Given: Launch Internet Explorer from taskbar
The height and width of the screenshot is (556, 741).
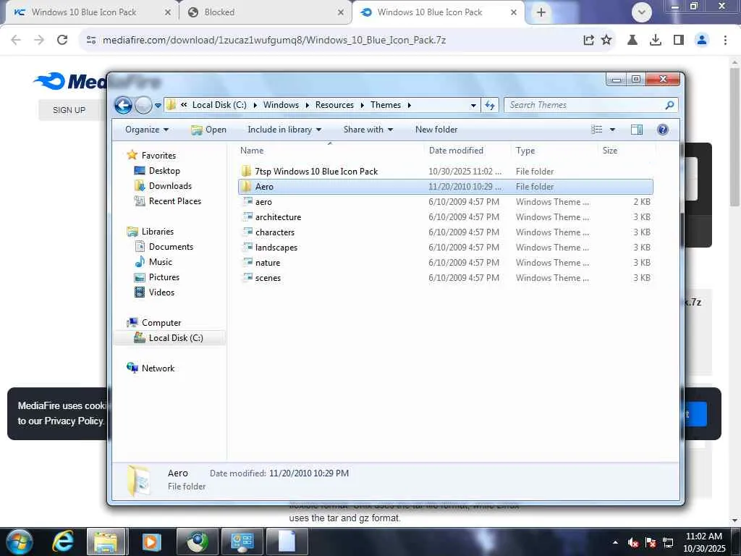Looking at the screenshot, I should [63, 542].
